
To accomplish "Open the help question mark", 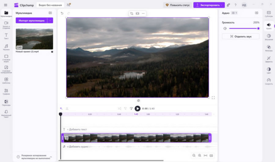I will pos(236,5).
